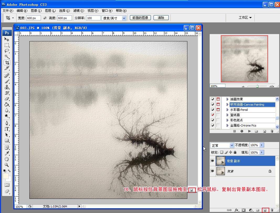Hide the 背景 副本 layer
Screen dimensions: 280x213
coord(212,161)
